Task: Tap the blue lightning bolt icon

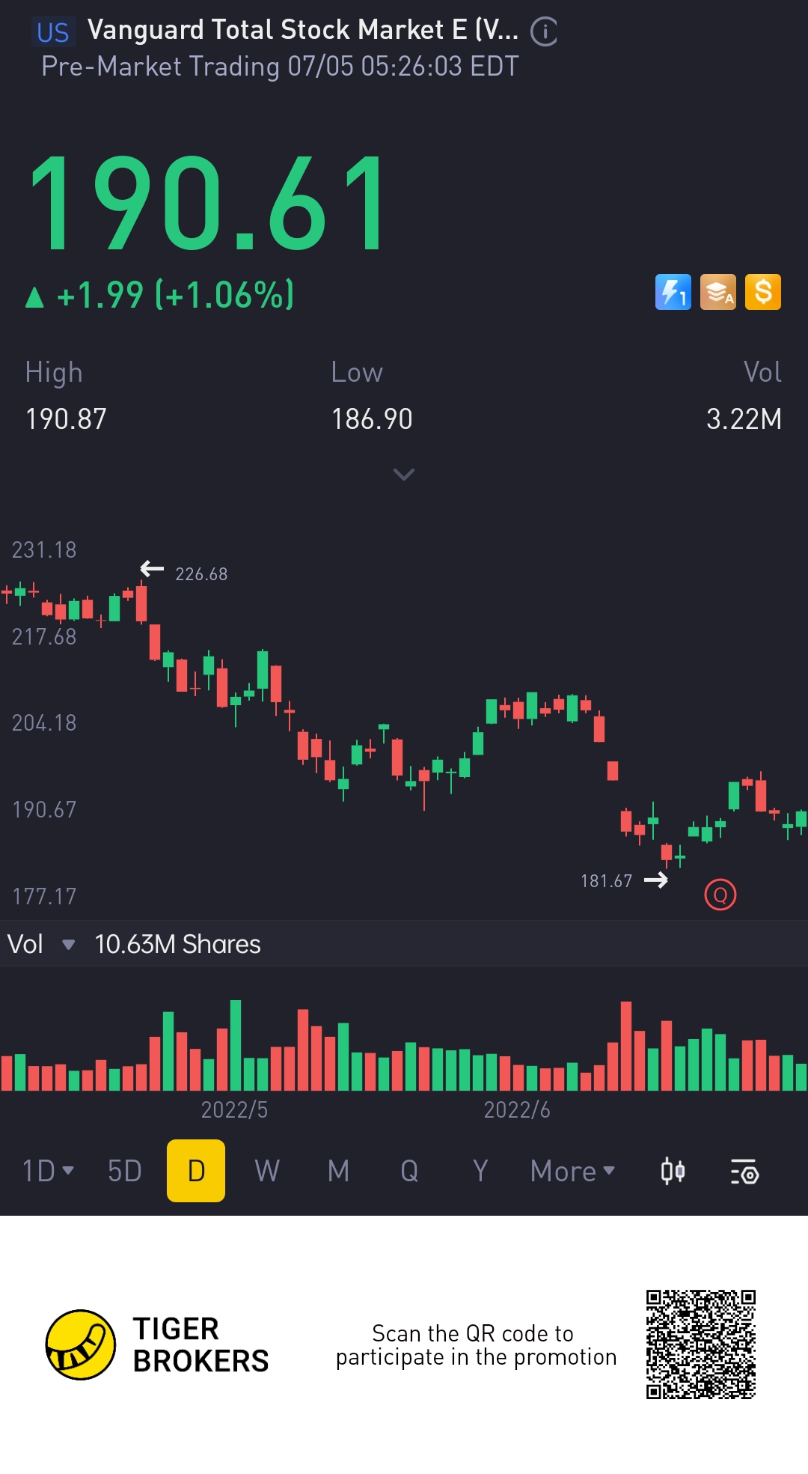Action: pos(673,292)
